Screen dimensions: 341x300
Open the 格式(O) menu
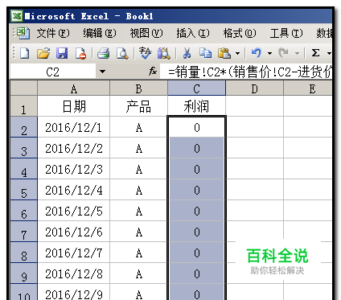coord(240,33)
